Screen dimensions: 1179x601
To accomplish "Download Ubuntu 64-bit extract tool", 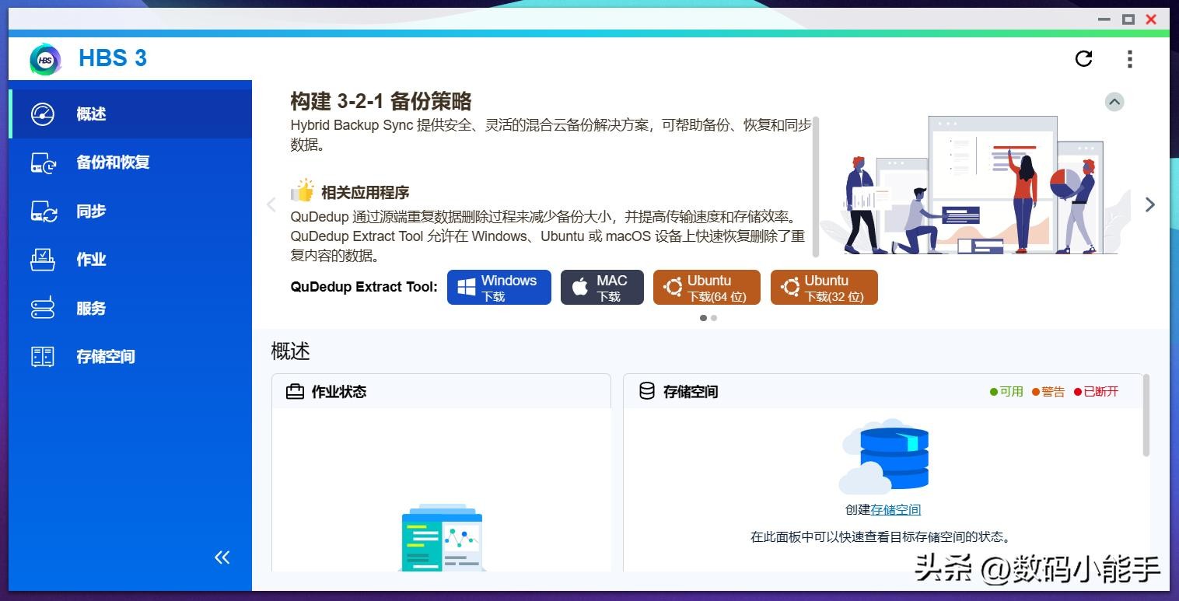I will point(706,288).
